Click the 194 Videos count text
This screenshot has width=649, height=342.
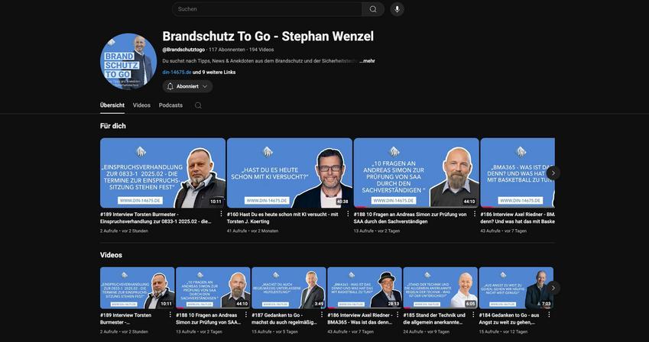pyautogui.click(x=261, y=50)
